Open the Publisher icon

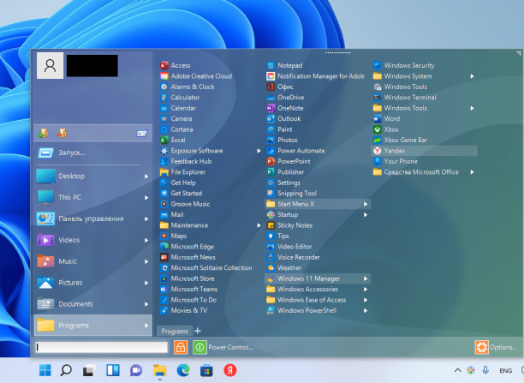[271, 172]
